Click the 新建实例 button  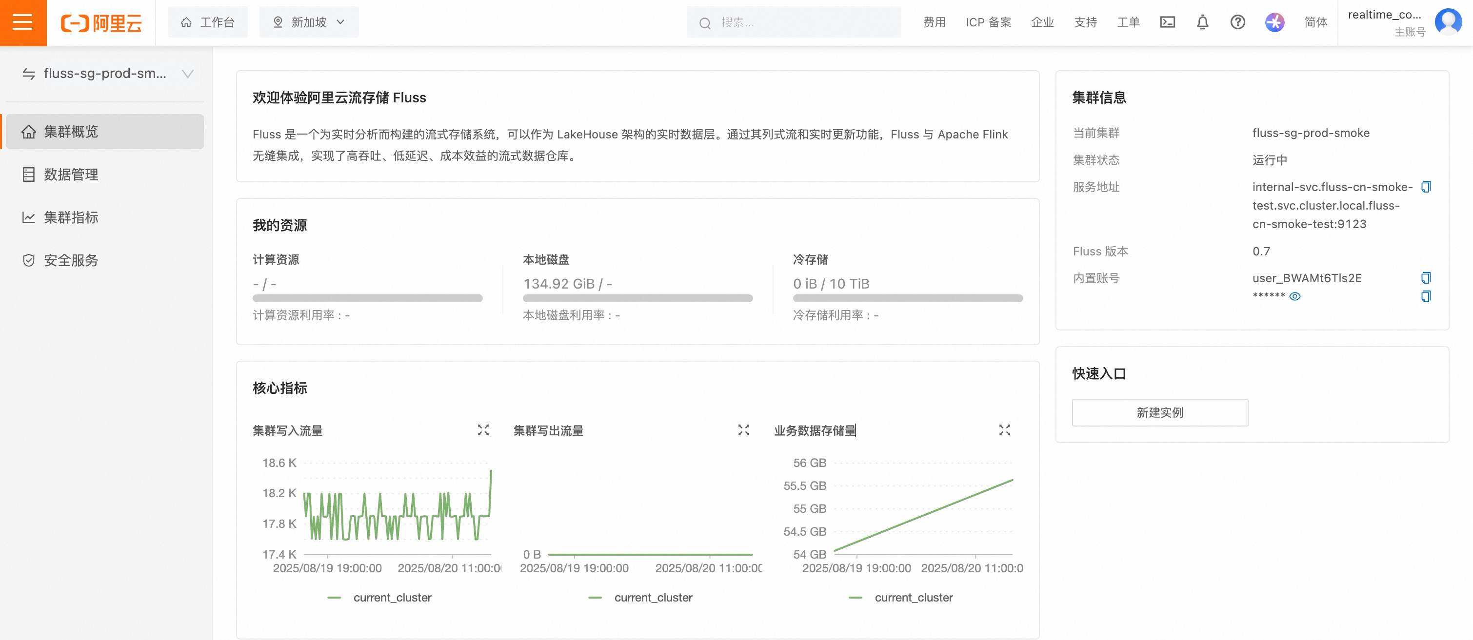click(1160, 412)
